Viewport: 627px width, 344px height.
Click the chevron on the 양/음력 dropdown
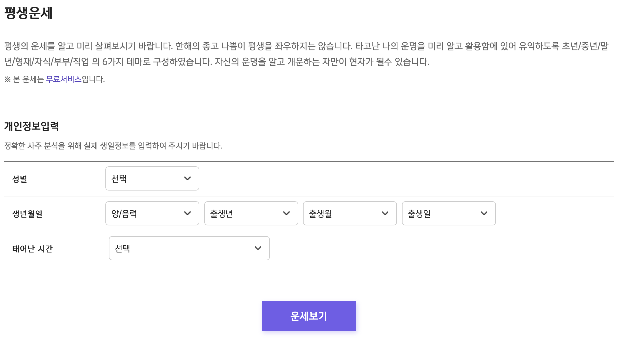[188, 213]
